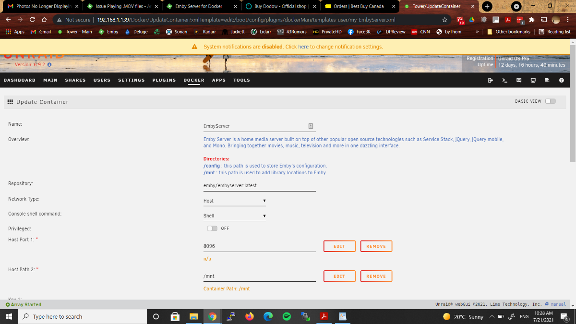This screenshot has height=324, width=576.
Task: Open the Unraid feedback icon
Action: point(519,80)
